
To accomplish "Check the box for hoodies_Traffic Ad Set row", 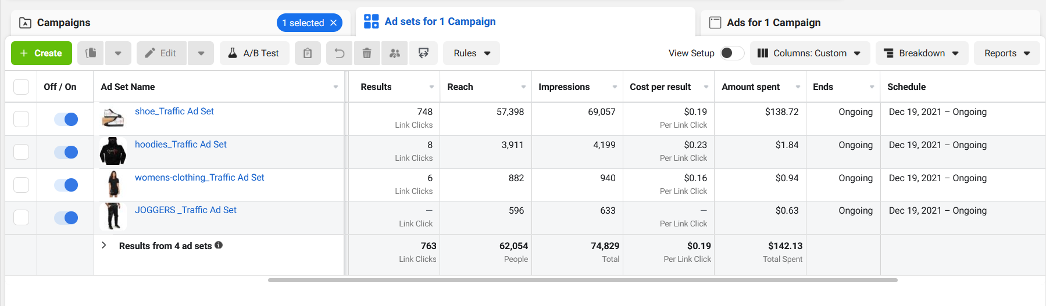I will [x=21, y=152].
